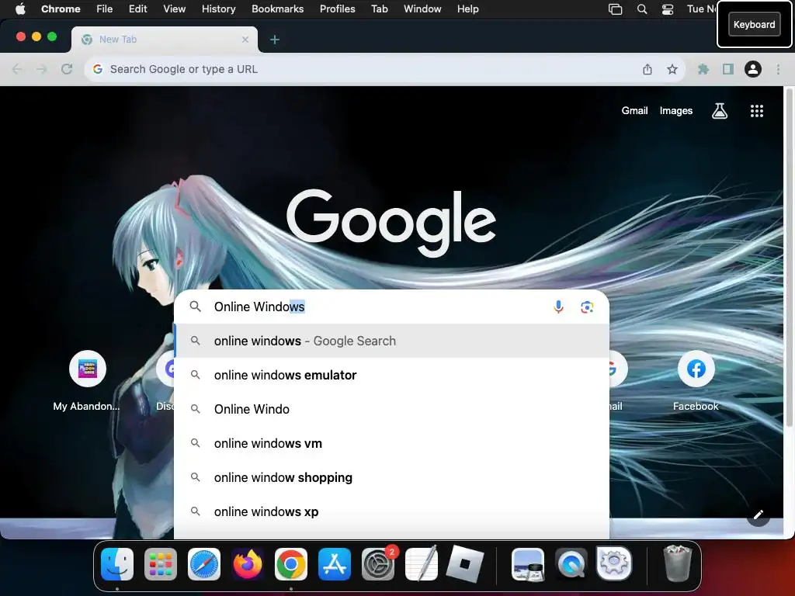
Task: Select 'online window shopping' suggestion
Action: tap(391, 477)
